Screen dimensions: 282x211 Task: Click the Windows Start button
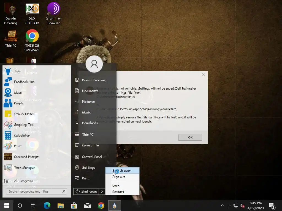[7, 206]
